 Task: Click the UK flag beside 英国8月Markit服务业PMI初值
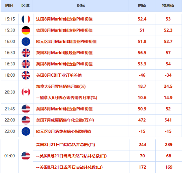coord(26,53)
